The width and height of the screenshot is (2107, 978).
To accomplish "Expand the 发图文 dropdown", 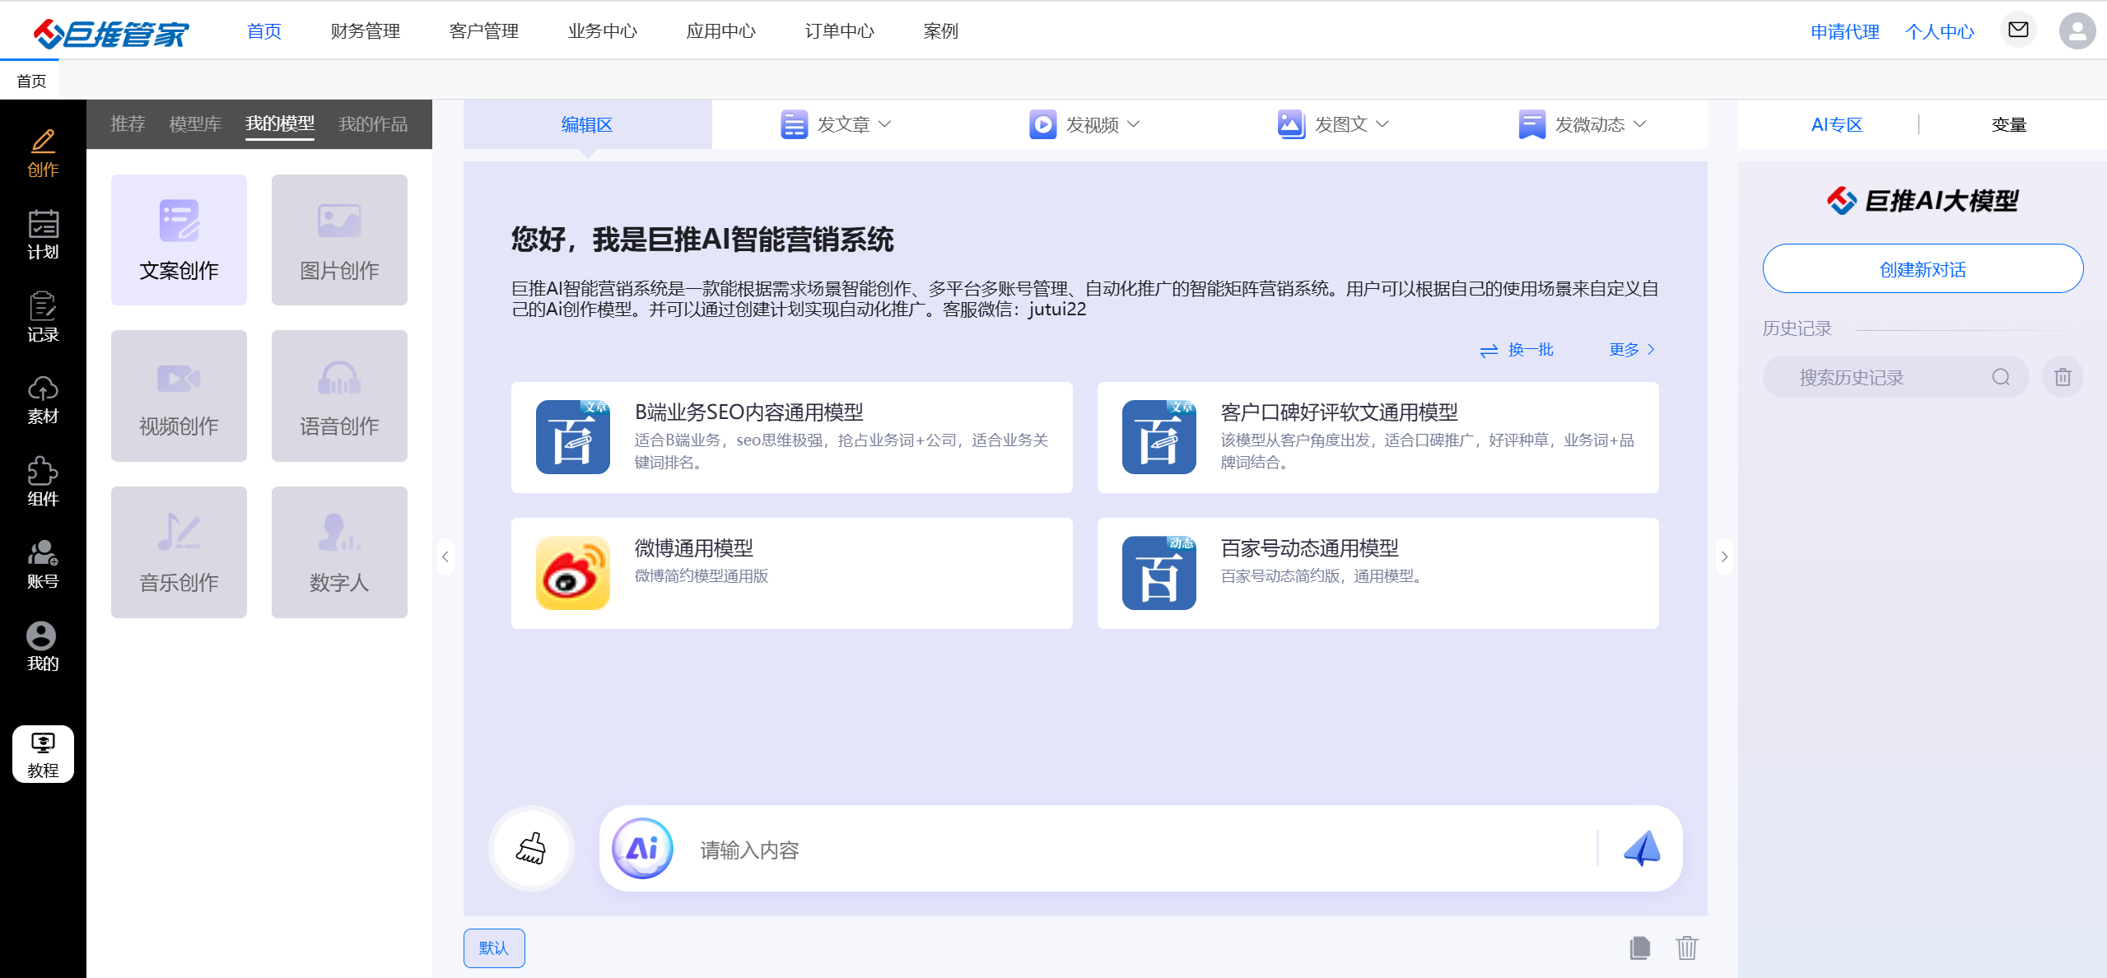I will (x=1333, y=124).
